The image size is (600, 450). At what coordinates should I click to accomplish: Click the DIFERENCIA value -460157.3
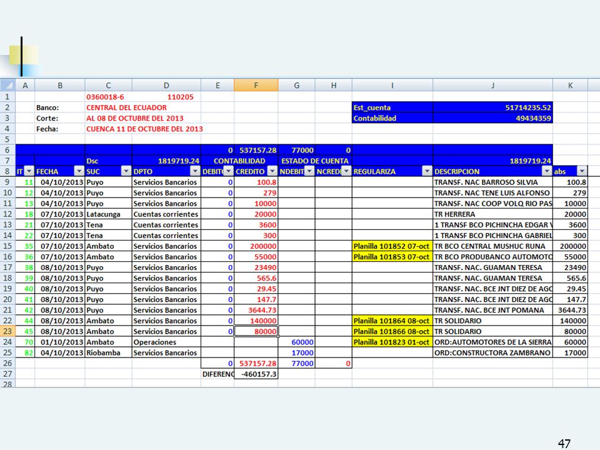(256, 374)
